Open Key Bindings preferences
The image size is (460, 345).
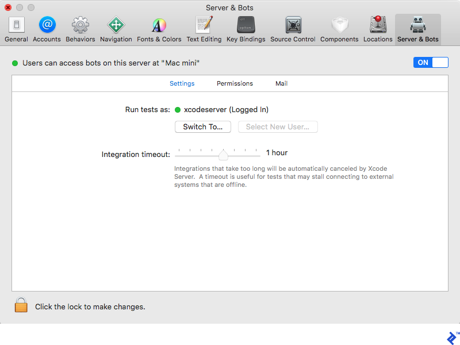pos(246,26)
